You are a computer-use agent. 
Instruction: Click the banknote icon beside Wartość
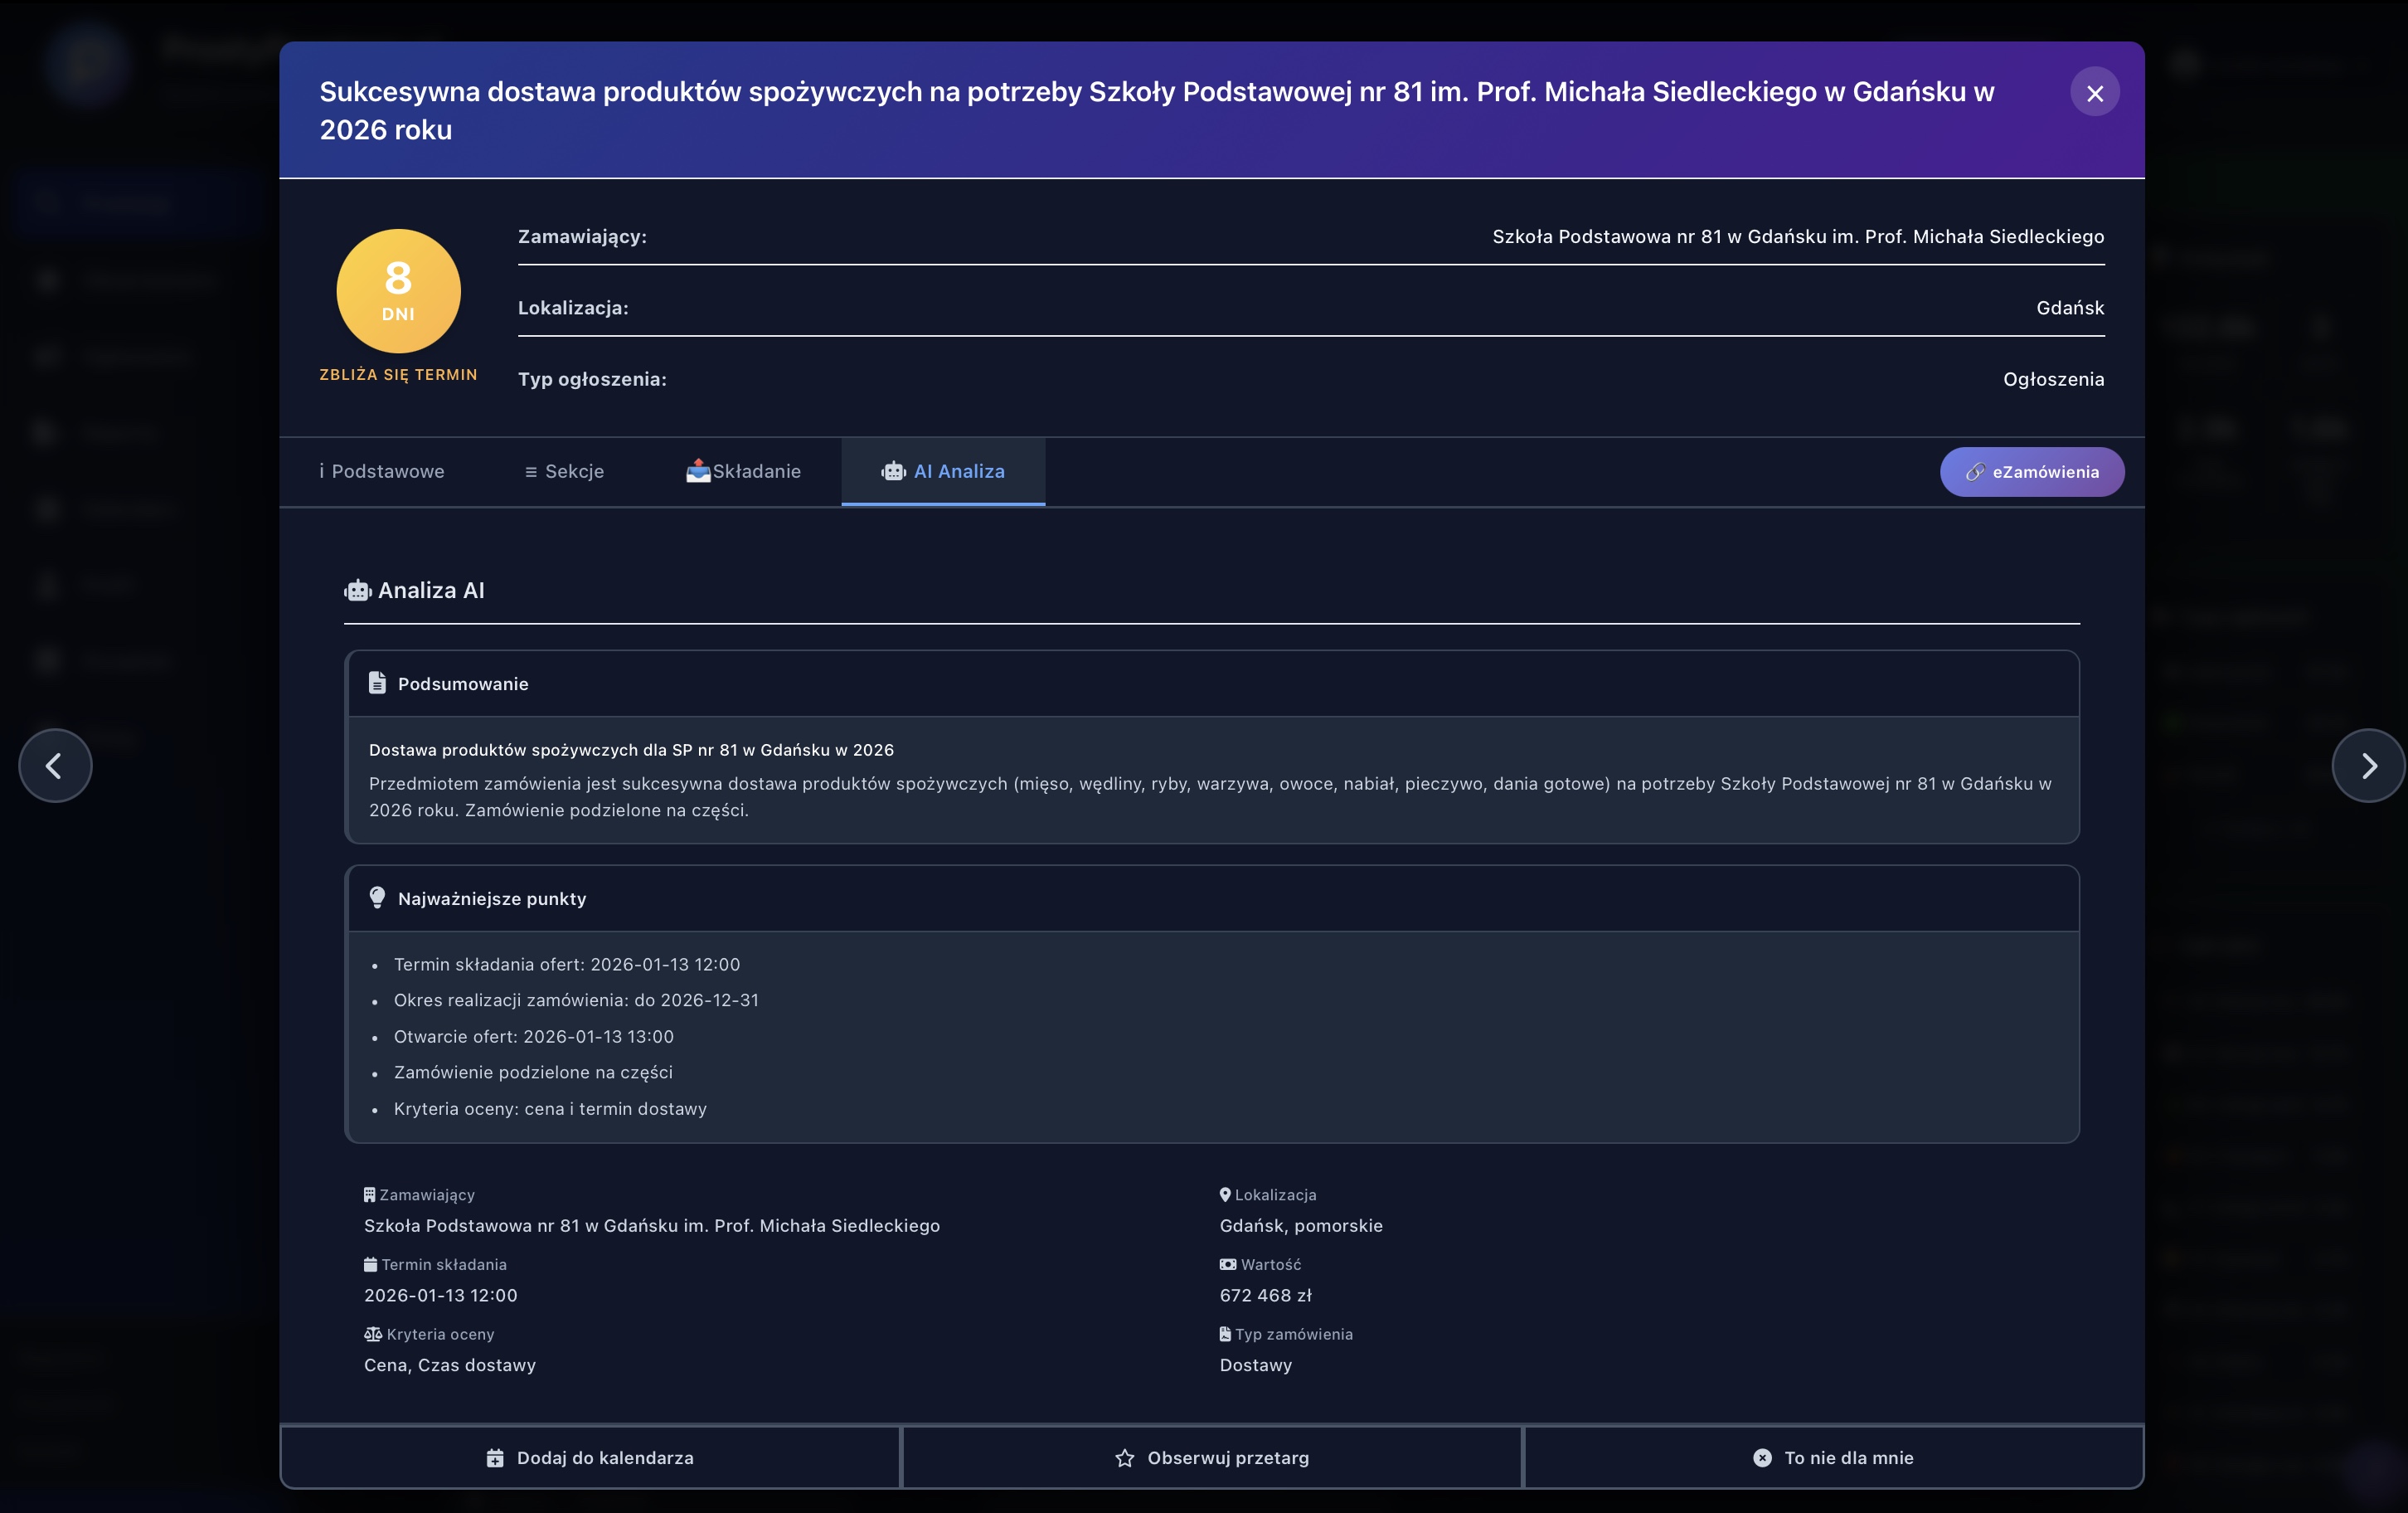click(x=1227, y=1265)
